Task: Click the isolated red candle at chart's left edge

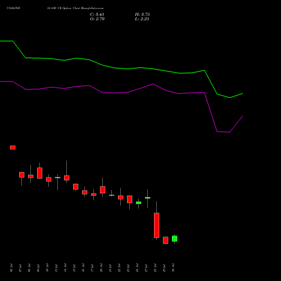Action: coord(13,147)
